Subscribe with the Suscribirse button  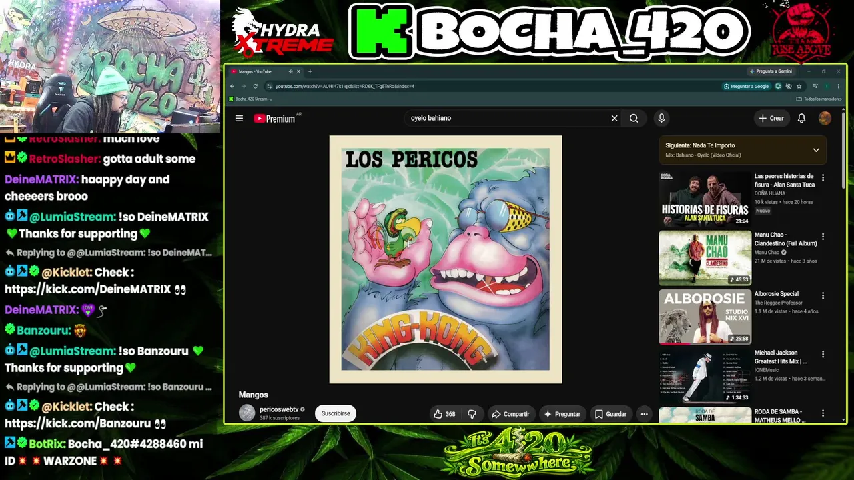tap(336, 414)
